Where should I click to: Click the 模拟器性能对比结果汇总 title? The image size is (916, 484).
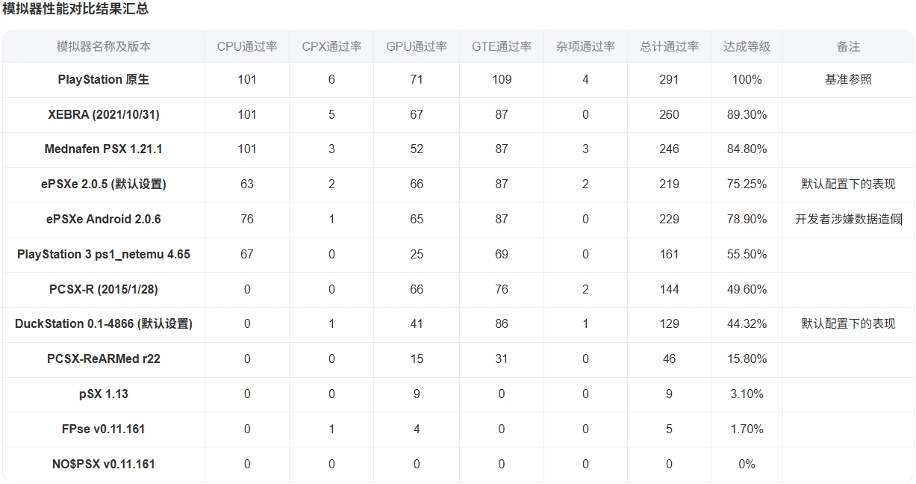coord(75,9)
